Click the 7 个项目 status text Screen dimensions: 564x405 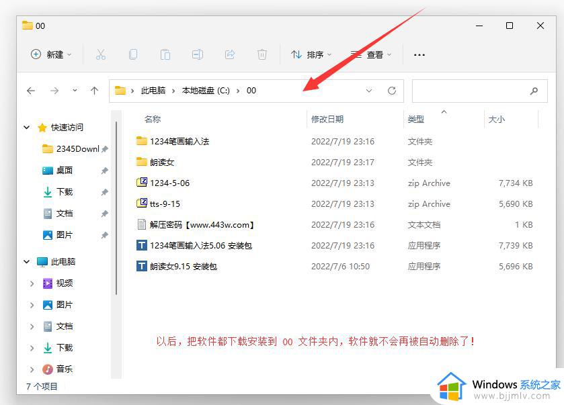coord(42,386)
